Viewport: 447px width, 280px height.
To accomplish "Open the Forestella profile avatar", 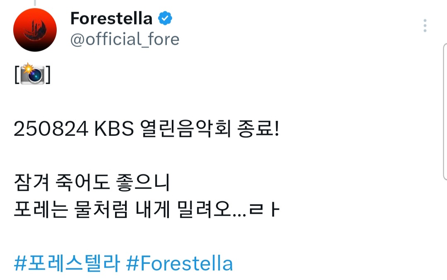I will pos(35,30).
